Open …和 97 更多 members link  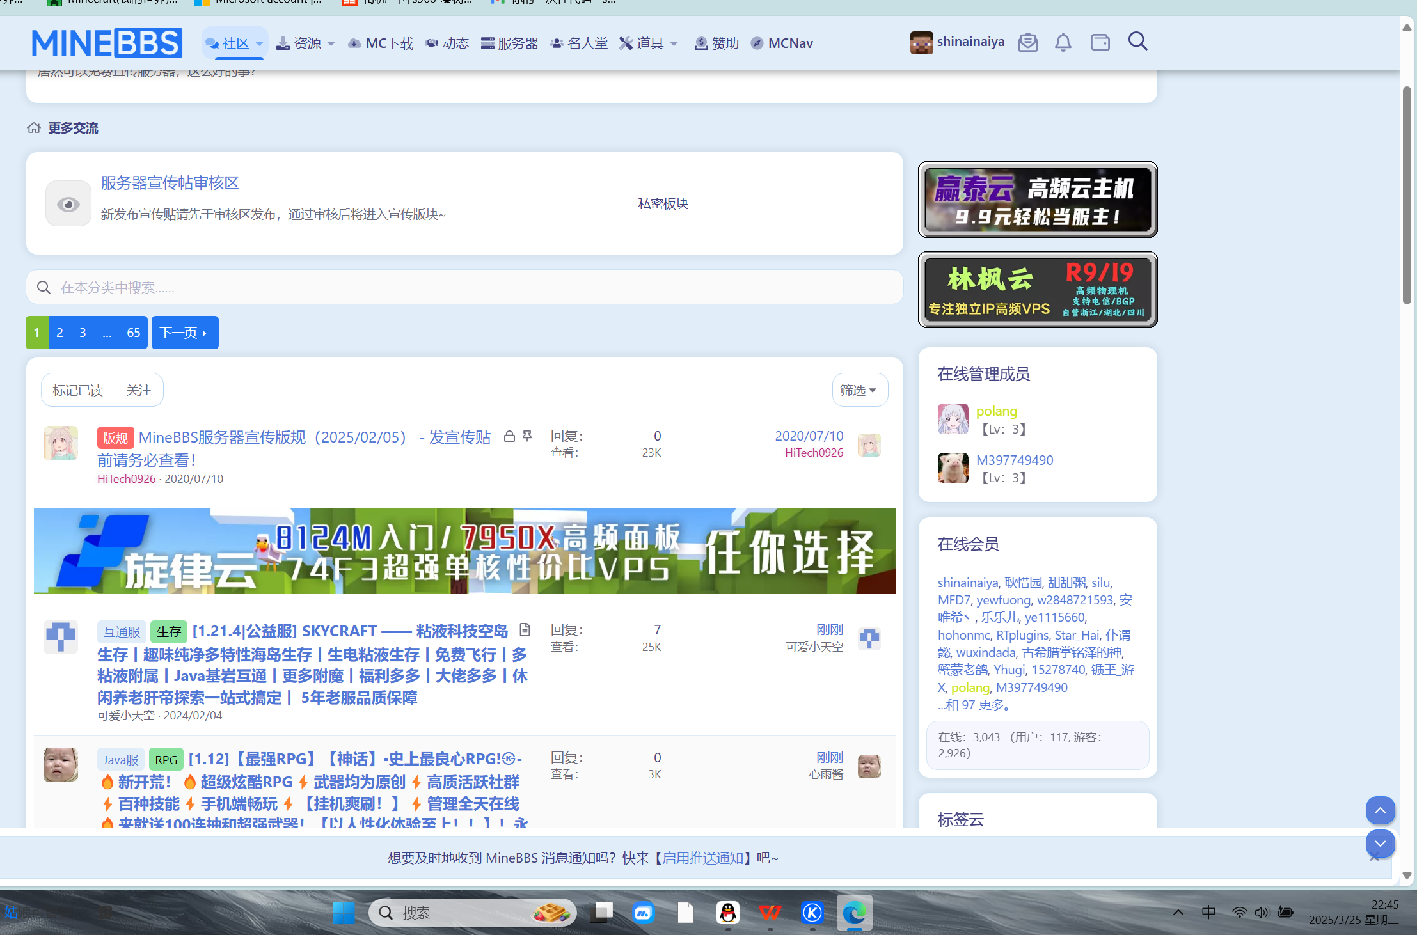pyautogui.click(x=975, y=705)
